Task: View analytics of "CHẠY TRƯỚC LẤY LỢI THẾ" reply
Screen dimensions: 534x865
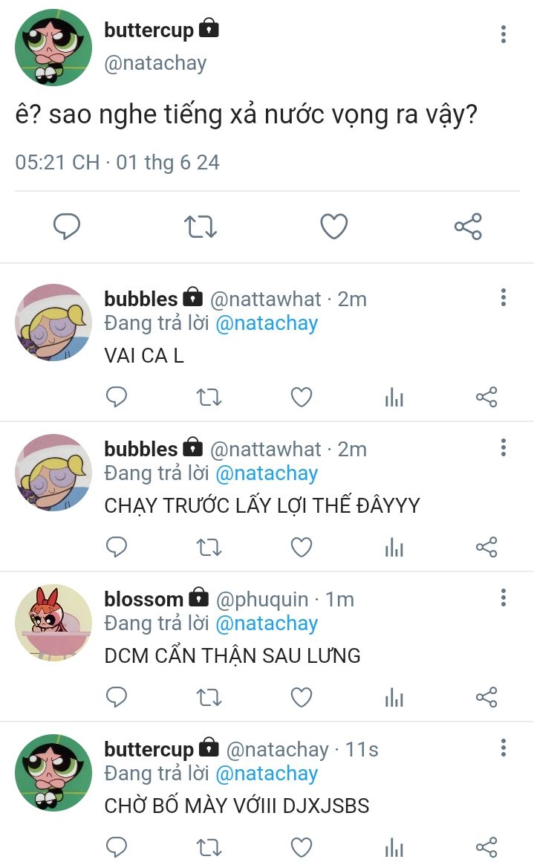Action: 394,547
